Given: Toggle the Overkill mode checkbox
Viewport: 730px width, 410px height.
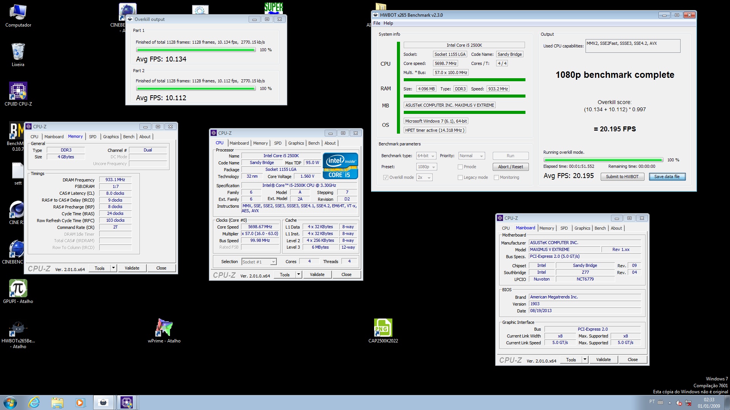Looking at the screenshot, I should click(386, 177).
